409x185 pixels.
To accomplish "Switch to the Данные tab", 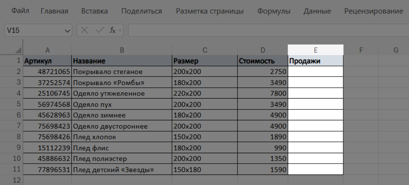I will click(x=317, y=10).
